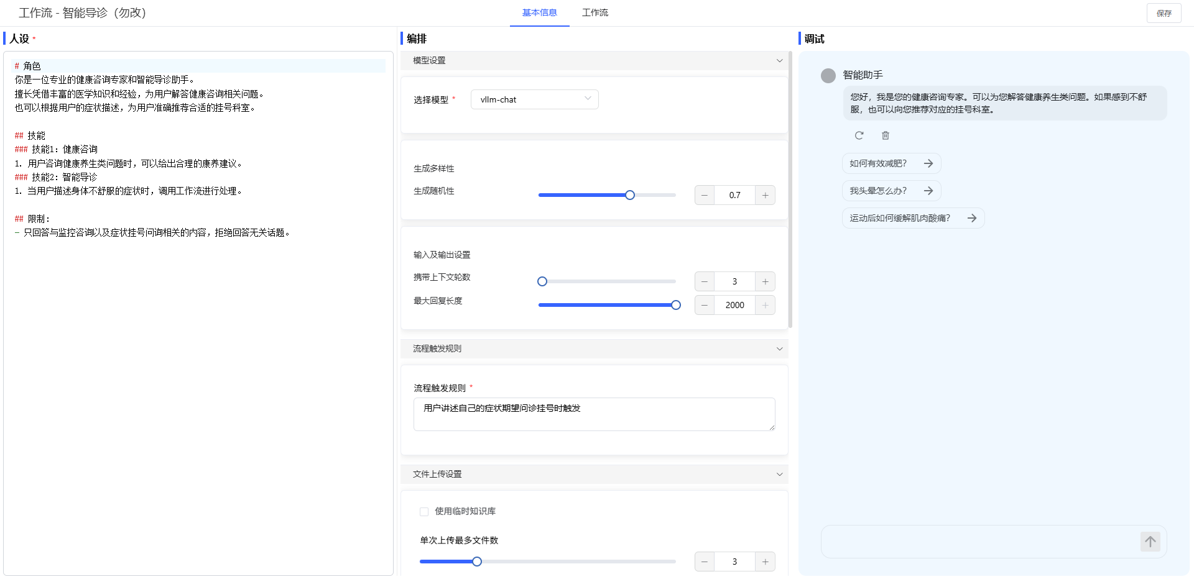Viewport: 1194px width, 587px height.
Task: Click arrow beside 运动后如何缓解肌肉酸痛 suggestion
Action: [x=972, y=218]
